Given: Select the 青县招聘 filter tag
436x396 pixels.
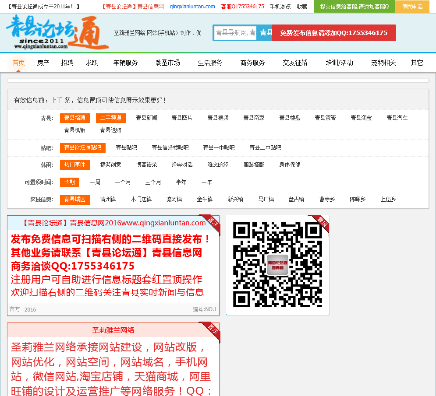Looking at the screenshot, I should click(x=75, y=118).
